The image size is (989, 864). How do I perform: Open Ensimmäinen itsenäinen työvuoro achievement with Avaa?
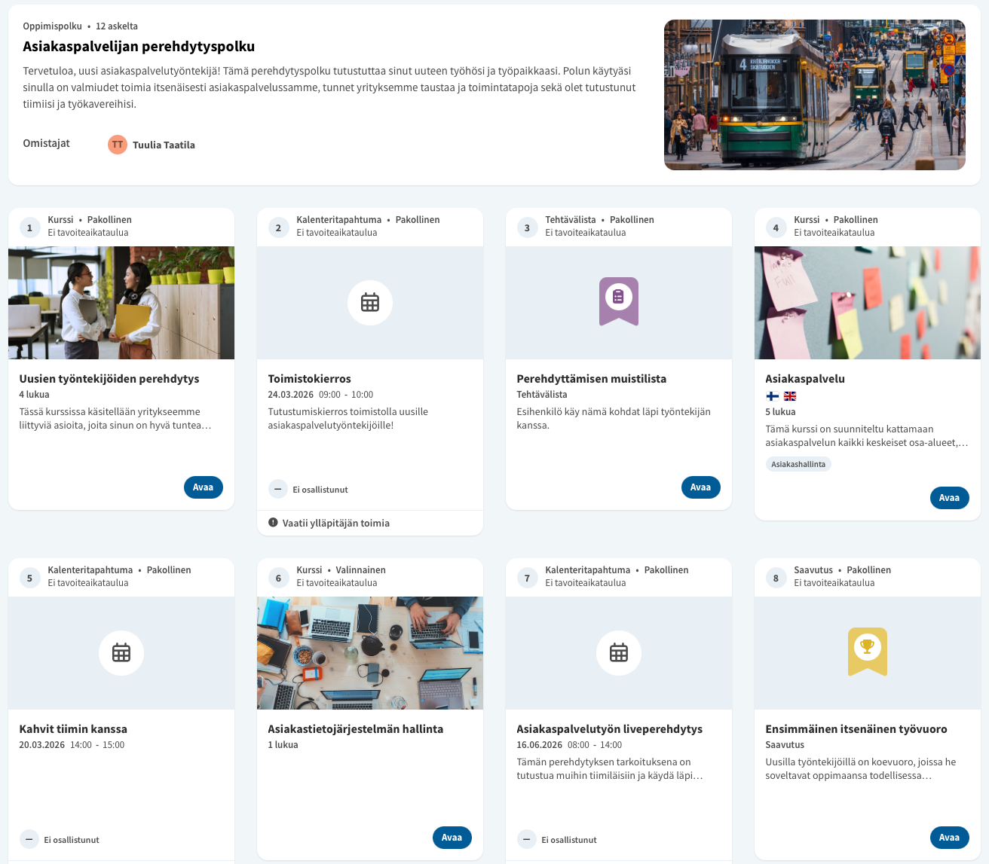pyautogui.click(x=950, y=838)
